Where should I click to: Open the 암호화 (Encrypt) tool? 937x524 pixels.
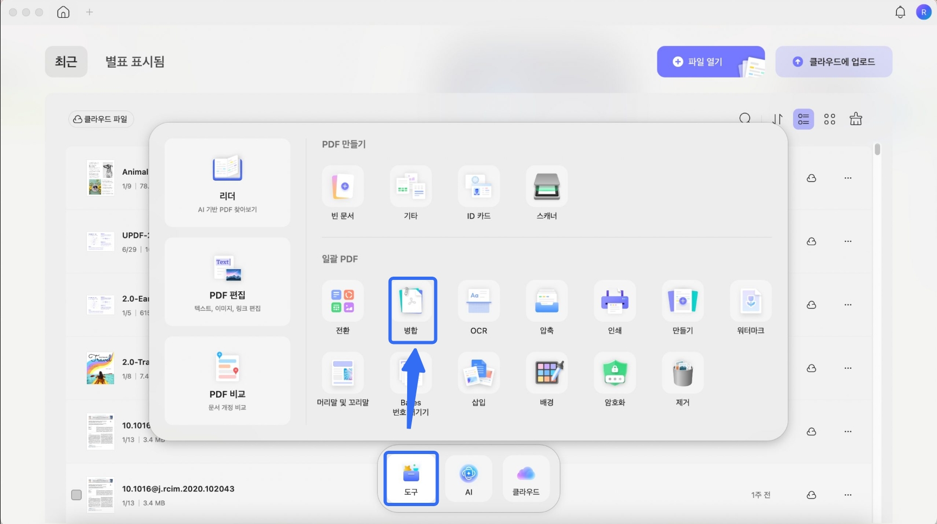615,380
